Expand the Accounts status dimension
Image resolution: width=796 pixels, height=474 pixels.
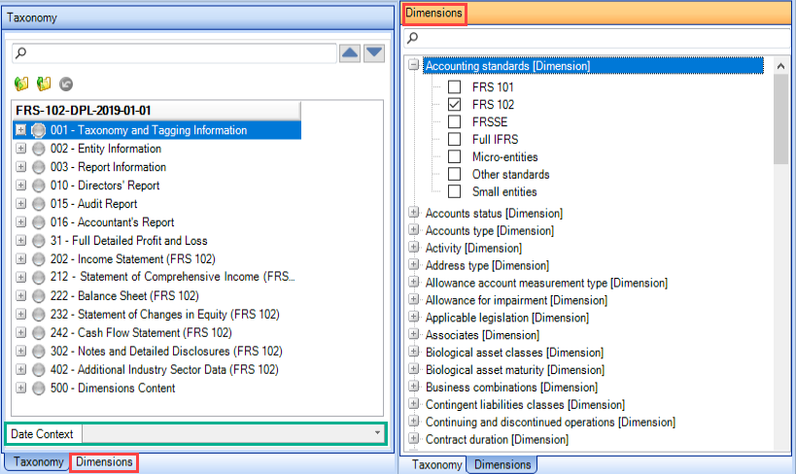[x=414, y=212]
